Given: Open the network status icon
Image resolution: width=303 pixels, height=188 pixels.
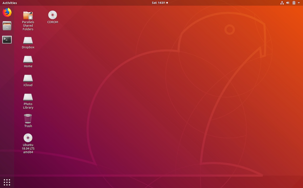Looking at the screenshot, I should 282,3.
